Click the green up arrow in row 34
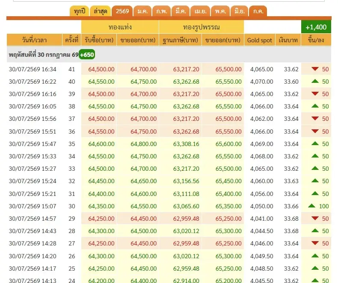The width and height of the screenshot is (338, 283). [x=315, y=156]
